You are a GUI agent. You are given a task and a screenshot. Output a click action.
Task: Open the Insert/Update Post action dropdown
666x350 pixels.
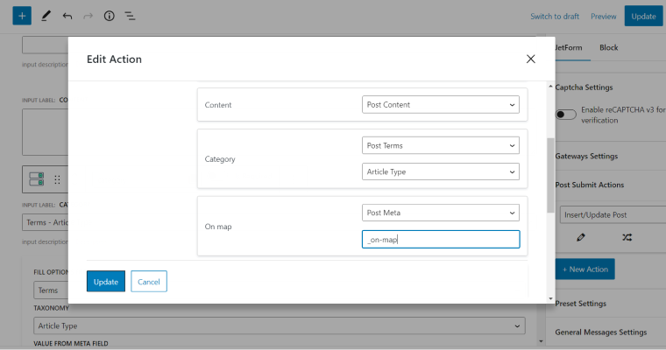pyautogui.click(x=613, y=214)
